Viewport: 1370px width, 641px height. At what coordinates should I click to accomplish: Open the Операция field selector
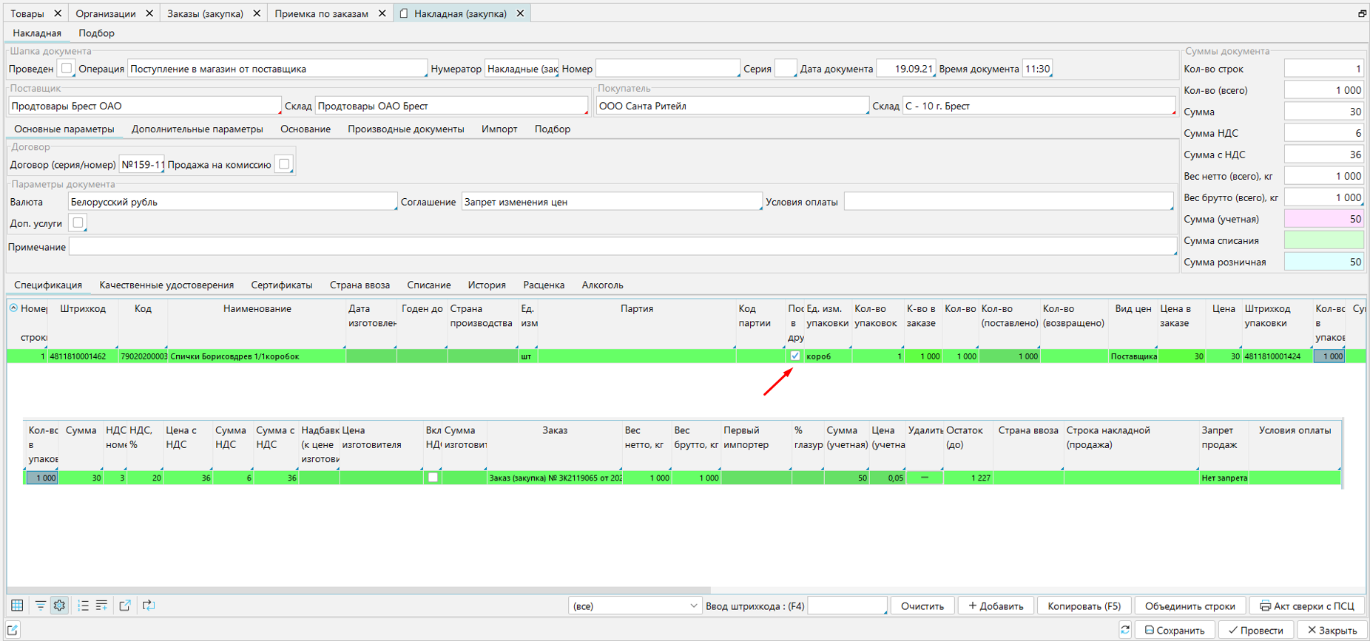tap(277, 69)
